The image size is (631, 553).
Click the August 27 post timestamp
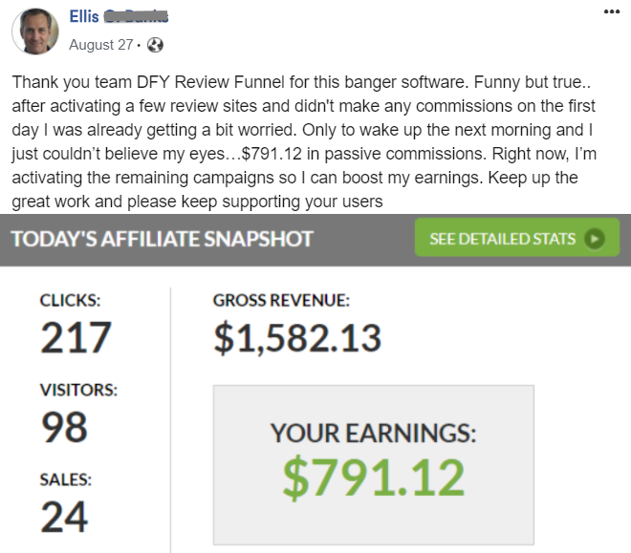[101, 45]
